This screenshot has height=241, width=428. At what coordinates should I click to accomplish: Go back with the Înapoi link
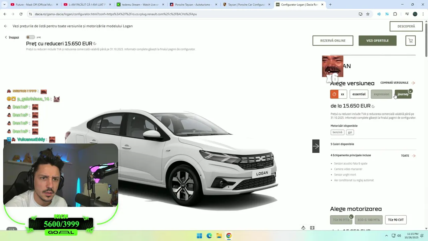pos(12,37)
